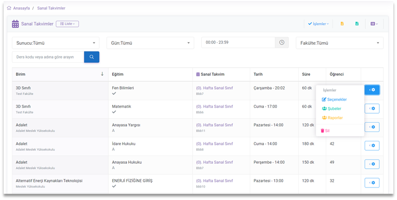Click the checkmark icon under Fen Bilimleri
The width and height of the screenshot is (397, 200).
pyautogui.click(x=114, y=94)
